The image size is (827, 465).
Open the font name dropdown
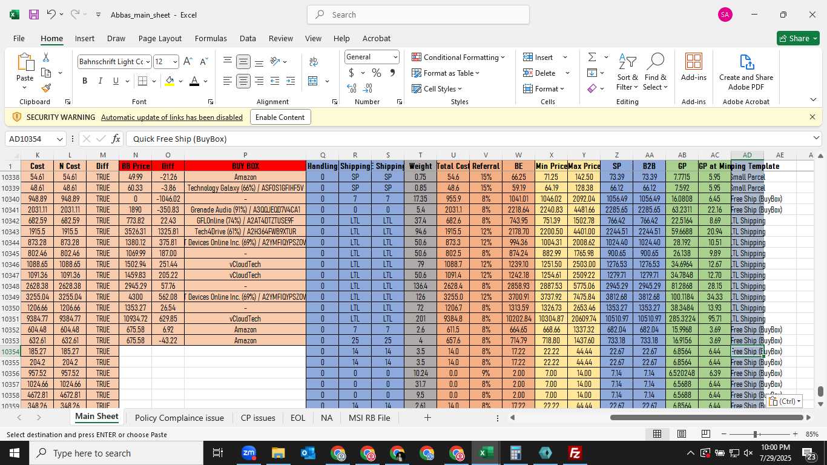coord(147,62)
